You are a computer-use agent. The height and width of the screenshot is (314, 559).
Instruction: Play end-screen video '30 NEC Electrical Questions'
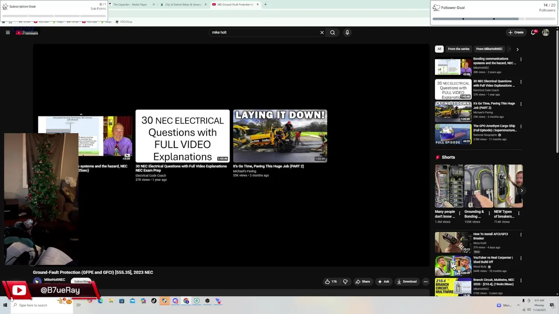pos(183,136)
